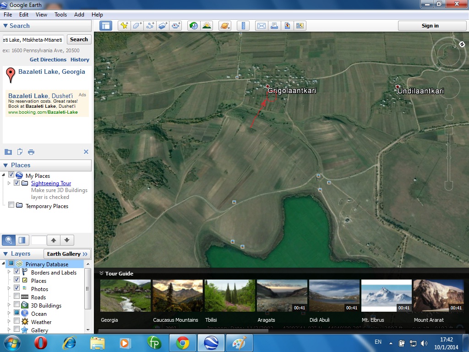Uncheck the Places layer checkbox
This screenshot has width=469, height=352.
coord(17,280)
